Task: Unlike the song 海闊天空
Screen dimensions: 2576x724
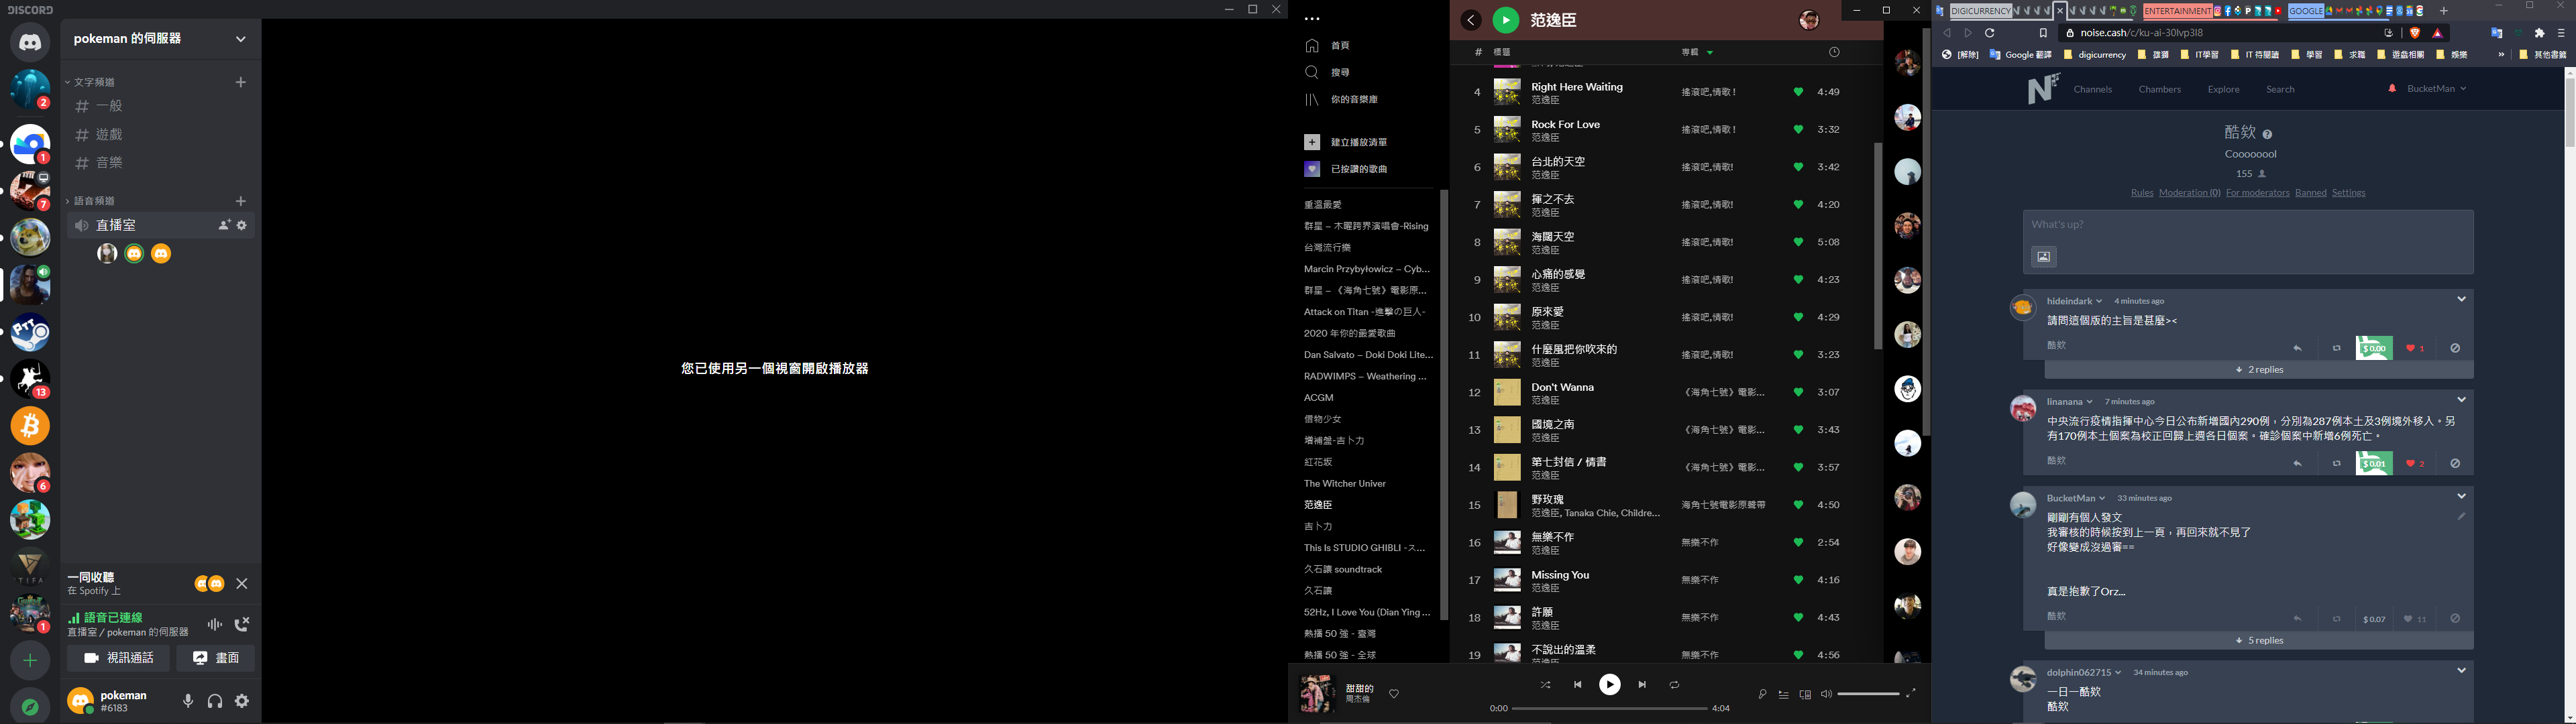Action: 1798,242
